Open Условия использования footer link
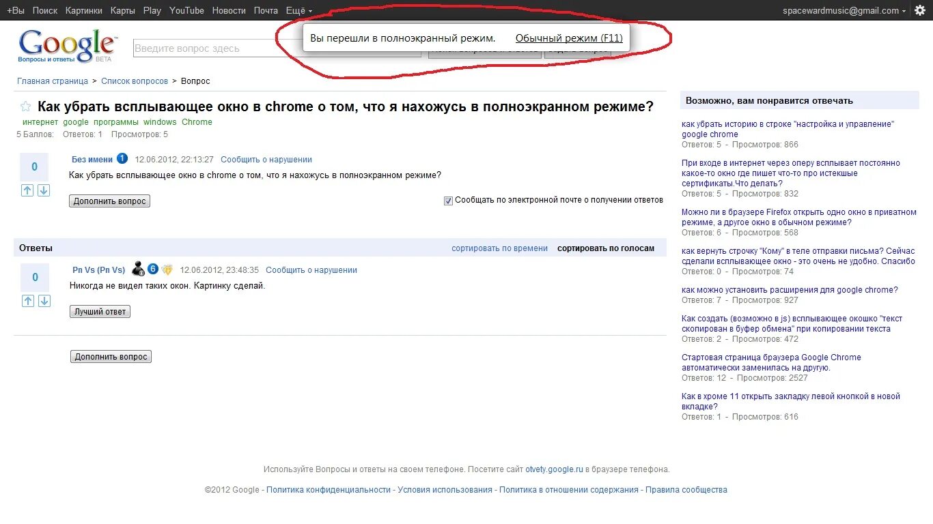Image resolution: width=933 pixels, height=524 pixels. pos(445,490)
